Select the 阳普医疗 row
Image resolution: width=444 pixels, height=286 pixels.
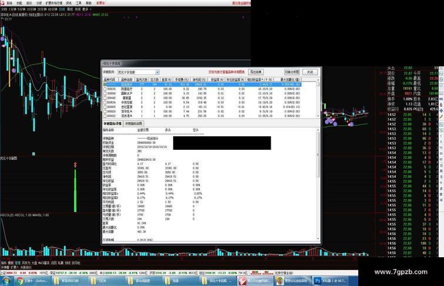[x=202, y=89]
